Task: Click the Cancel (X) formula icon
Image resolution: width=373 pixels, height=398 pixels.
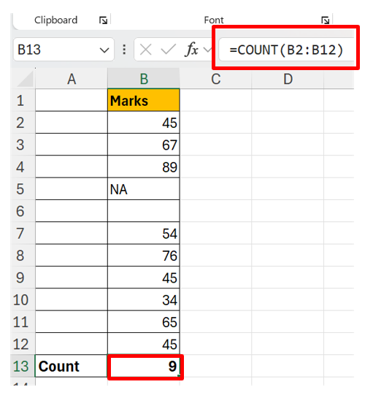Action: point(146,50)
